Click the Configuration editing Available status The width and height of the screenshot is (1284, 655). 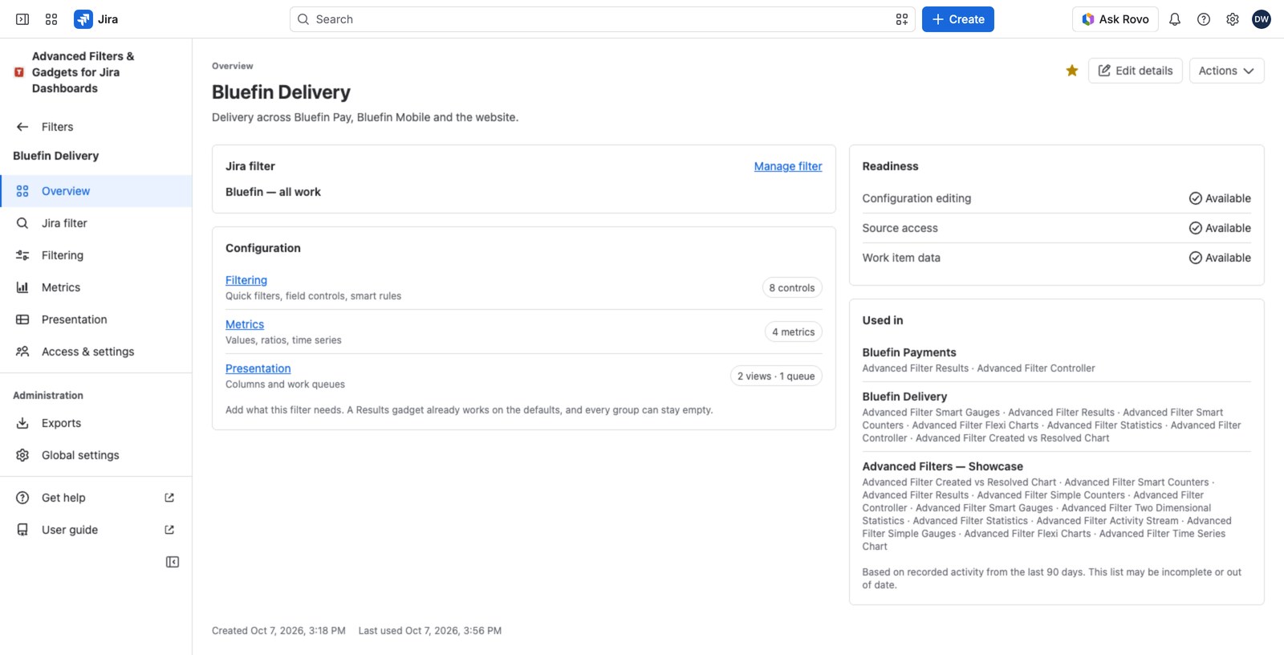1220,198
